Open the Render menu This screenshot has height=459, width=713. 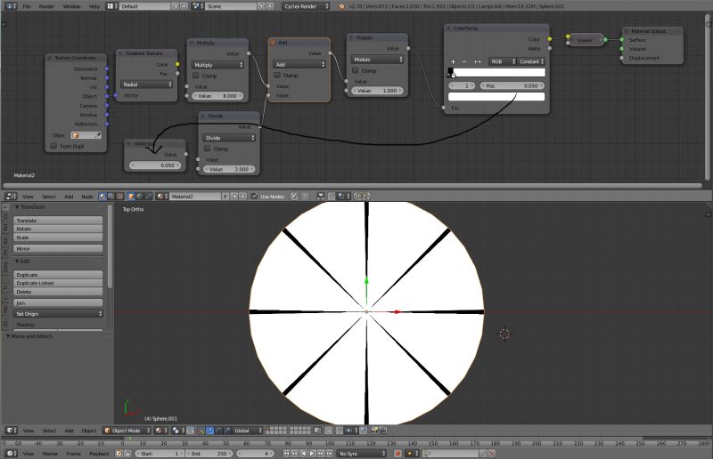46,6
